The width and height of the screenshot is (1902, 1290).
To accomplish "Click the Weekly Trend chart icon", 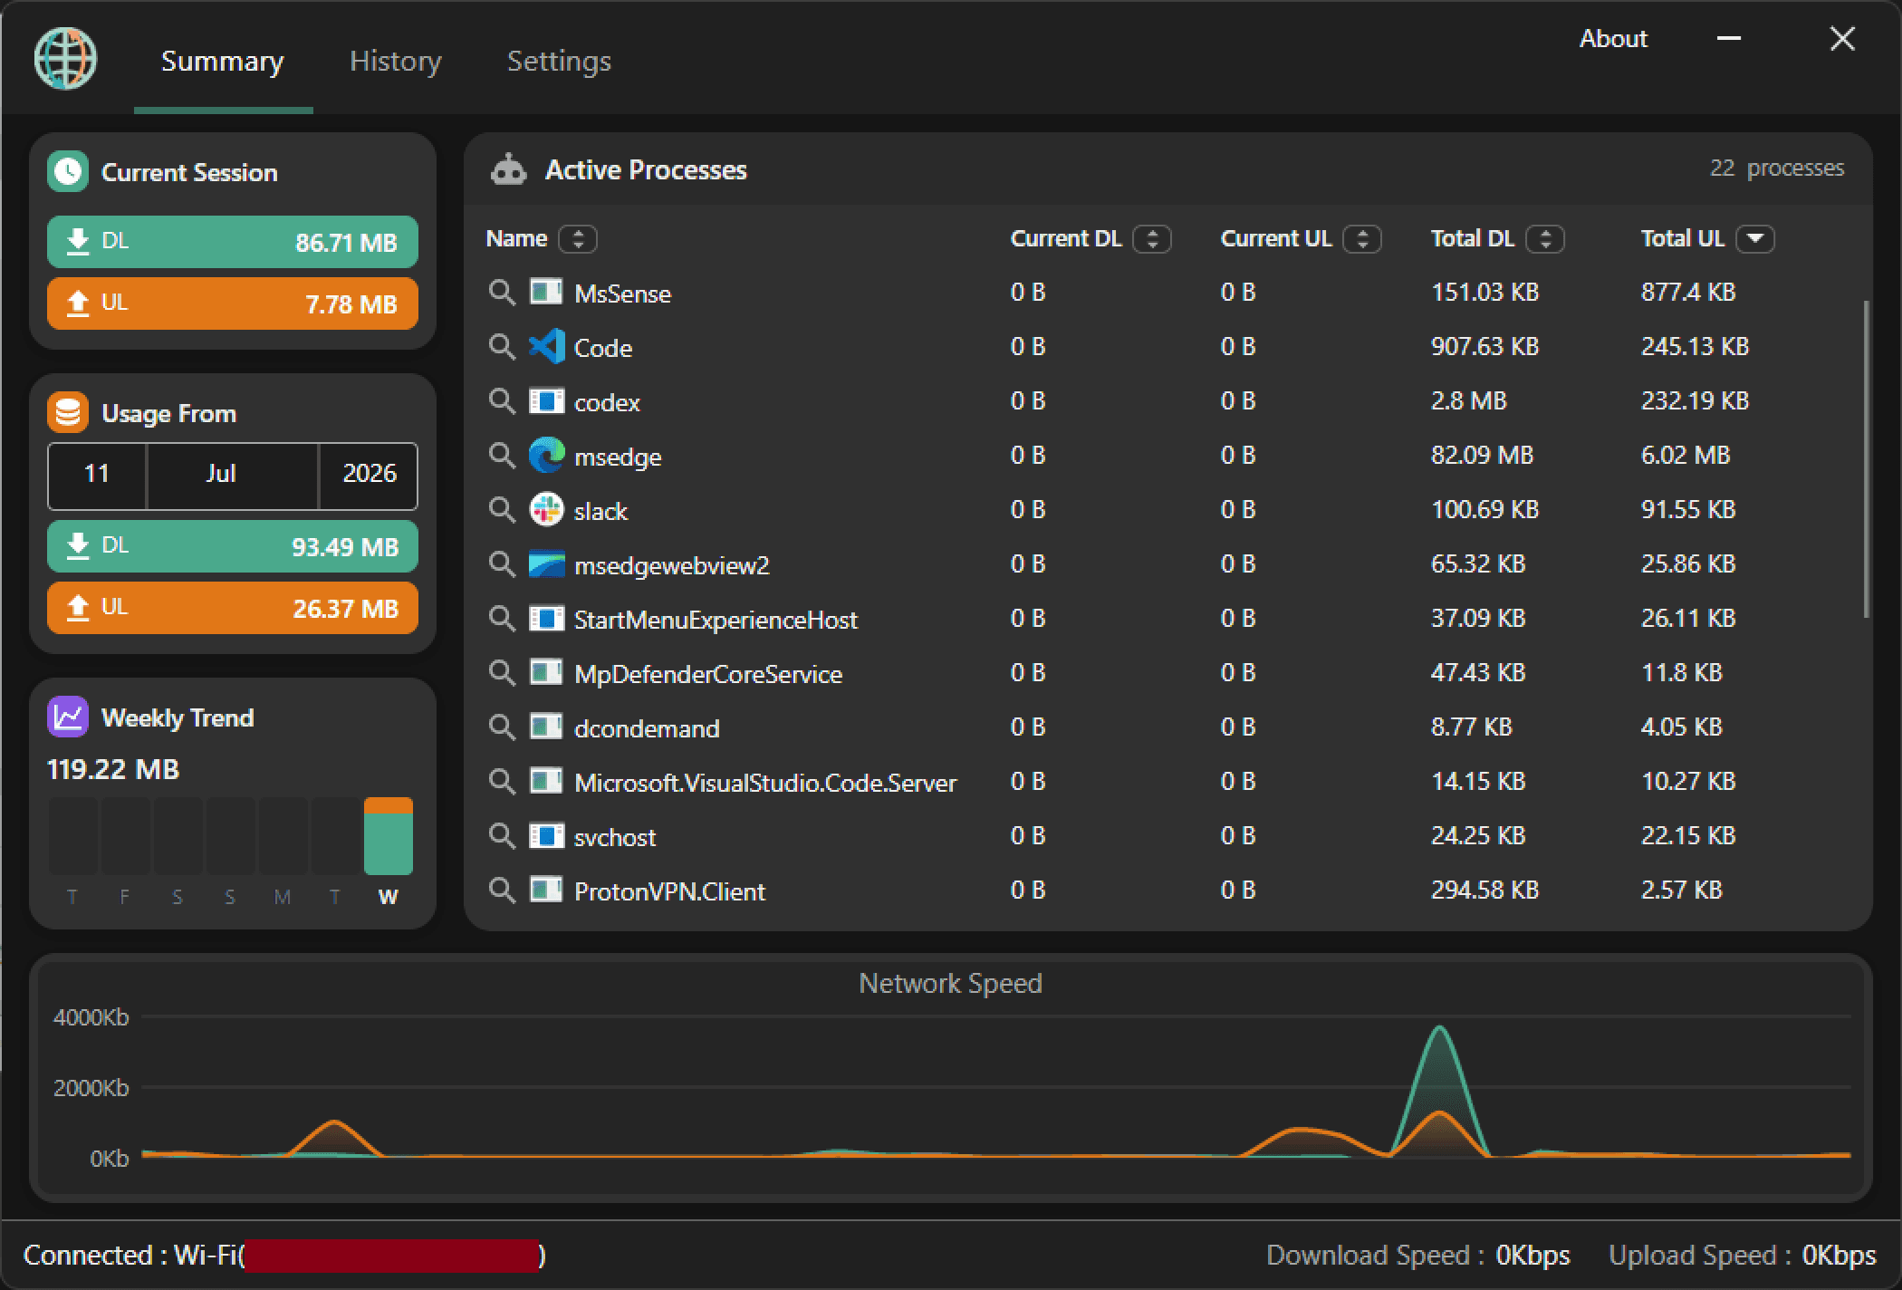I will point(68,717).
